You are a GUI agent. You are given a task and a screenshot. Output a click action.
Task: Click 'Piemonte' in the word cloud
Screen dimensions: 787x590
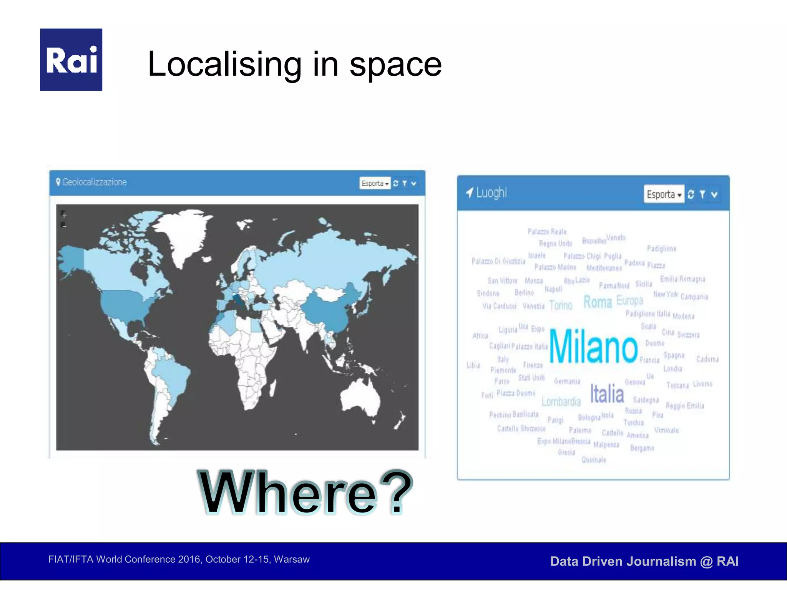click(503, 370)
